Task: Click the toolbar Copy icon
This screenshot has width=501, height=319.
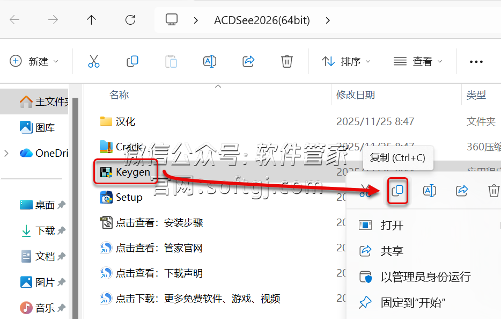Action: (x=132, y=61)
